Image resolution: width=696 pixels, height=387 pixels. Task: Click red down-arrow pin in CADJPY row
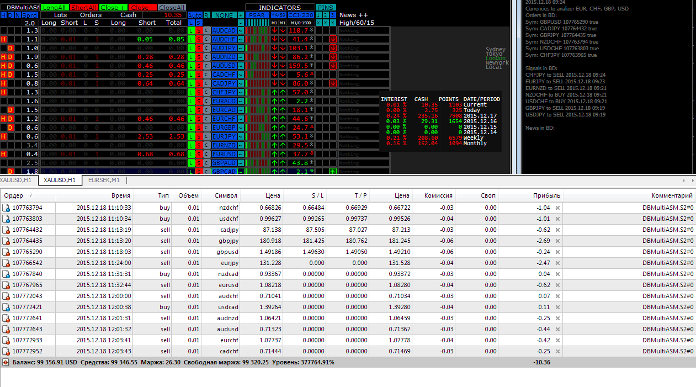tap(333, 83)
